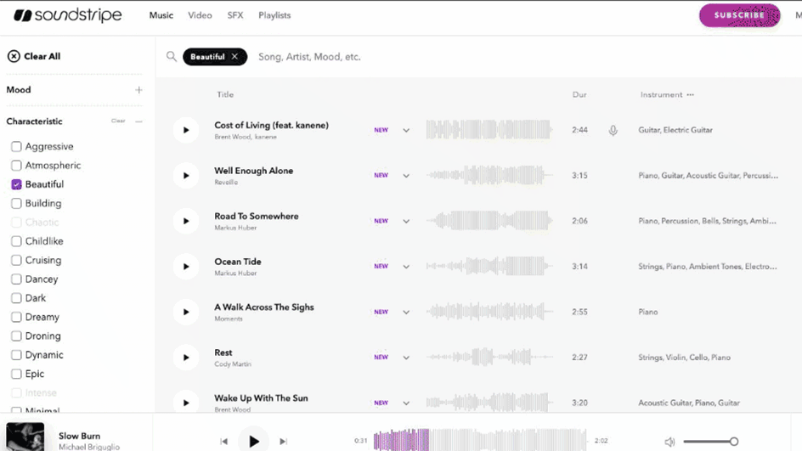Click the search magnifier icon
Screen dimensions: 802x451
click(x=172, y=57)
